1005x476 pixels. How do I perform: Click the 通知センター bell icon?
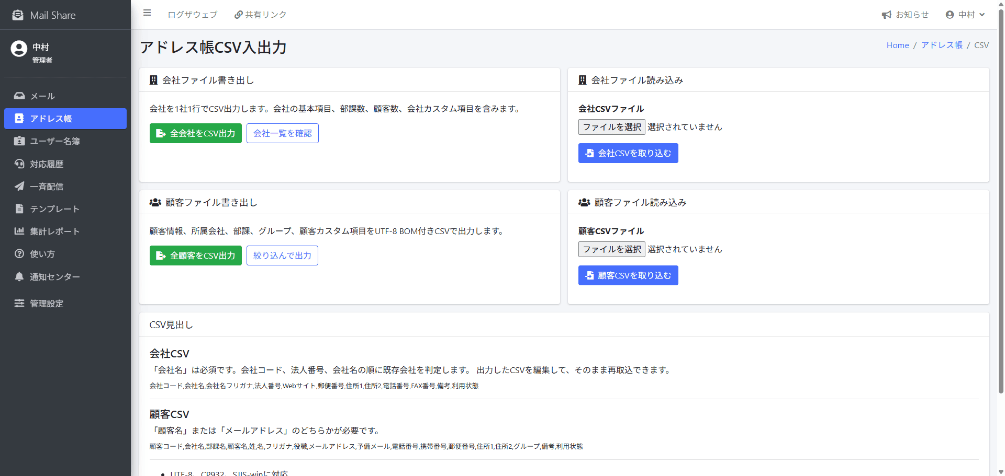coord(19,276)
